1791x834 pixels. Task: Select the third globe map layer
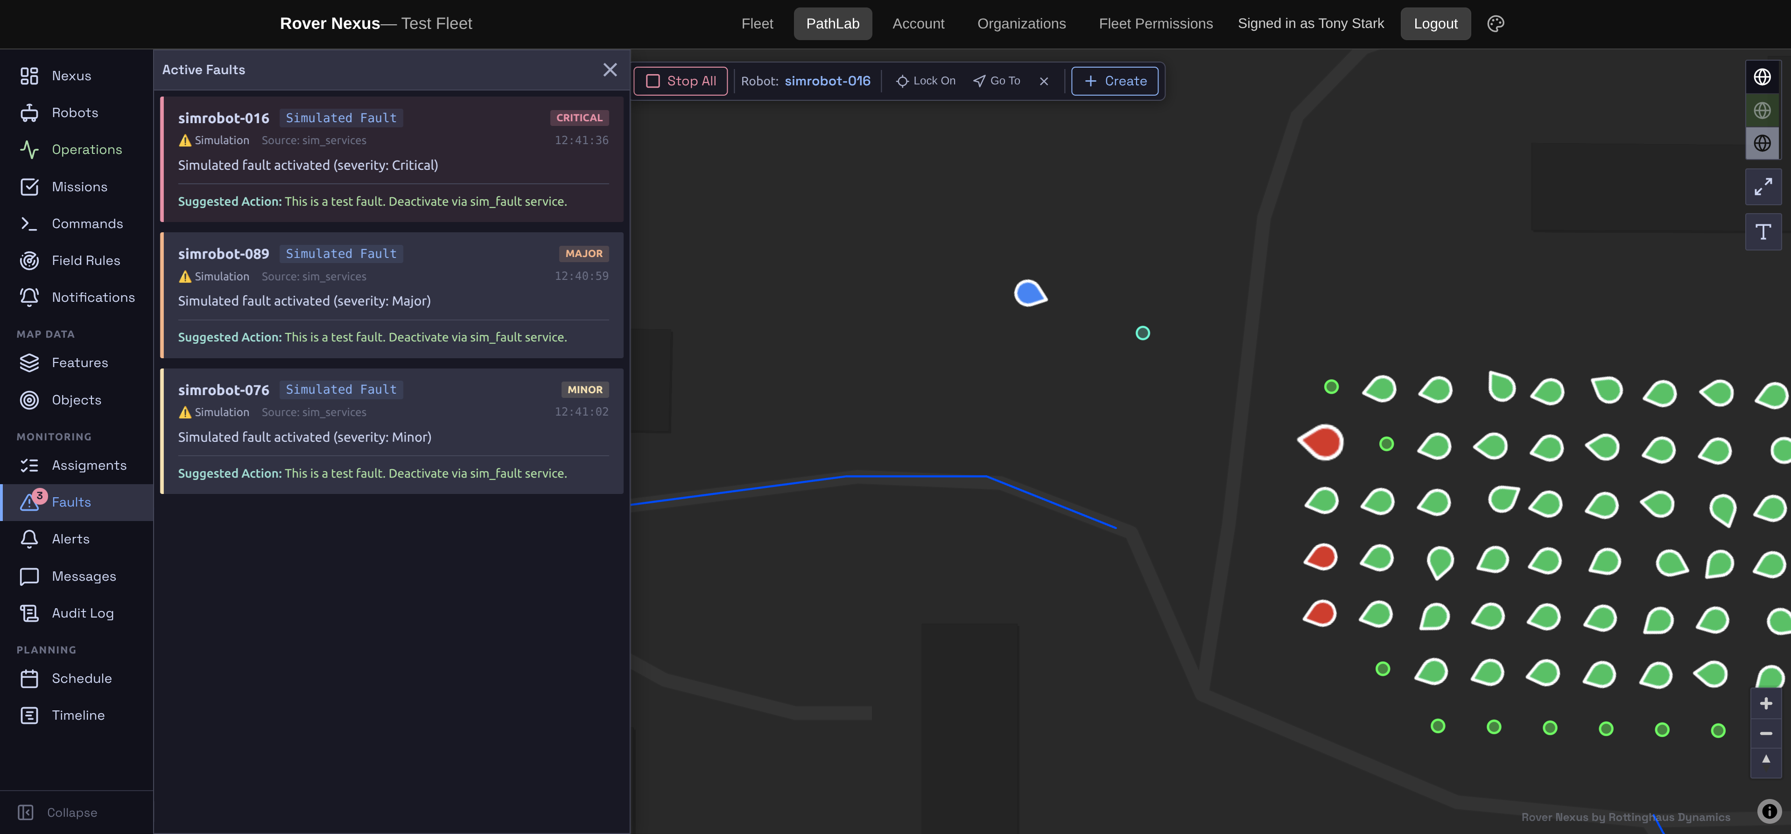pyautogui.click(x=1762, y=143)
